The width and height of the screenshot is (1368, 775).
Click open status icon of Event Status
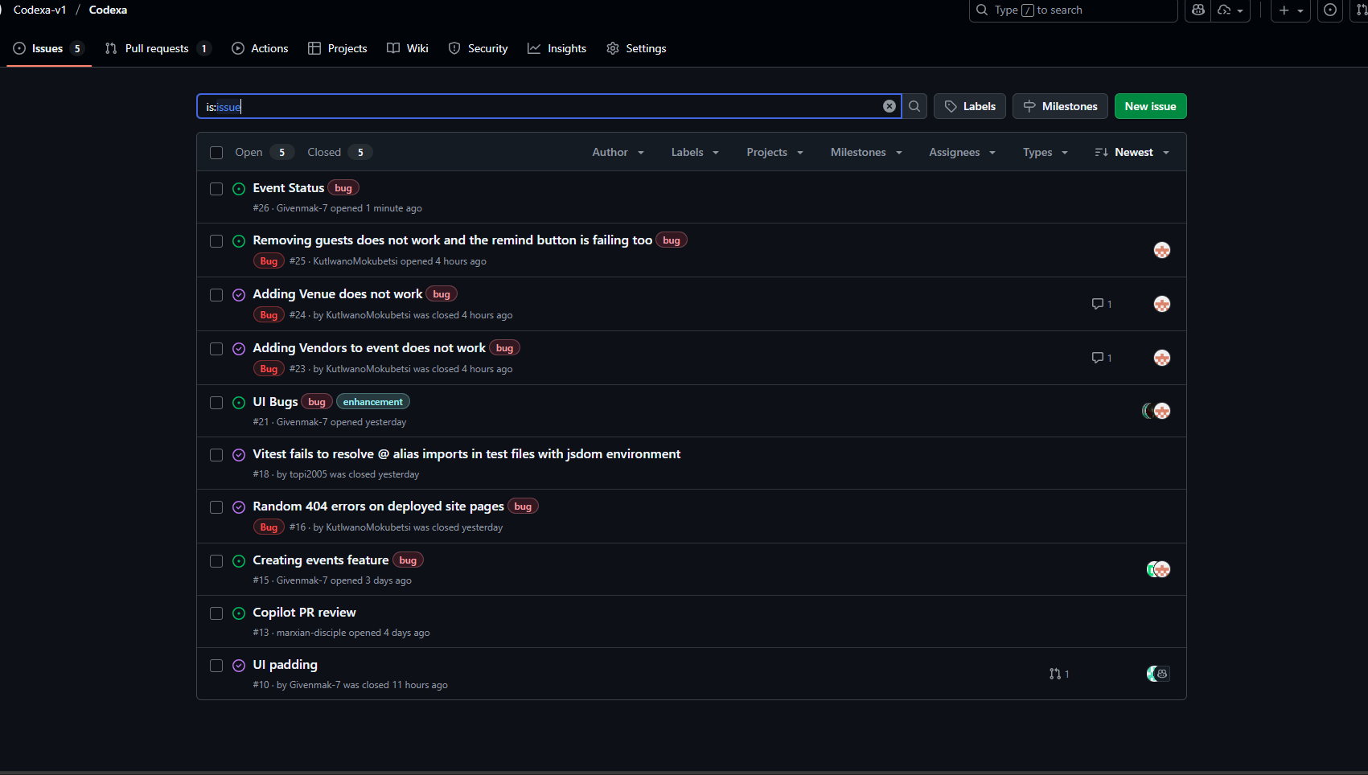click(x=239, y=189)
